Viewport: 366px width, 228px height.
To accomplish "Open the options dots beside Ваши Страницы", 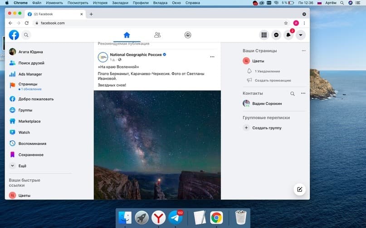I will click(303, 51).
